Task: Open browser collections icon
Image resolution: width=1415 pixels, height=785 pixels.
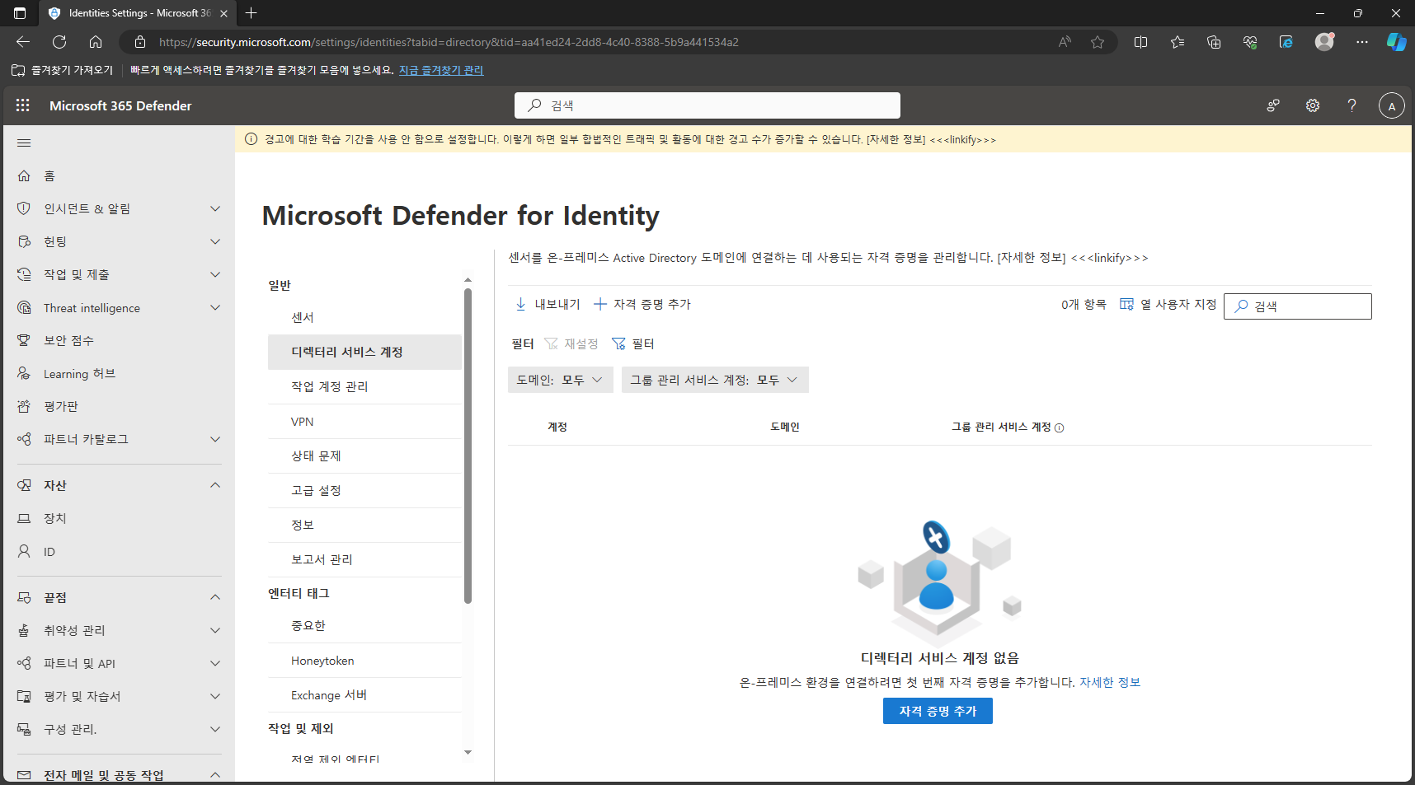Action: tap(1214, 42)
